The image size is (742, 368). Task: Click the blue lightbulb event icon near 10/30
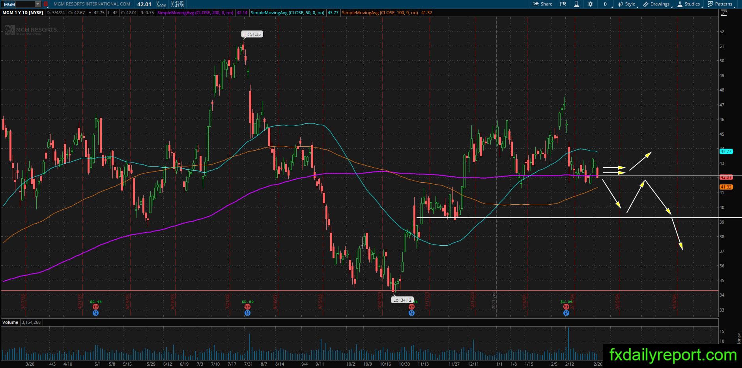coord(411,313)
